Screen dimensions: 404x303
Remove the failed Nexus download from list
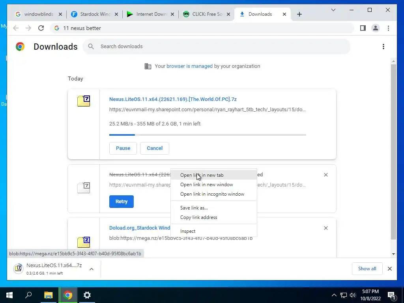pyautogui.click(x=325, y=175)
